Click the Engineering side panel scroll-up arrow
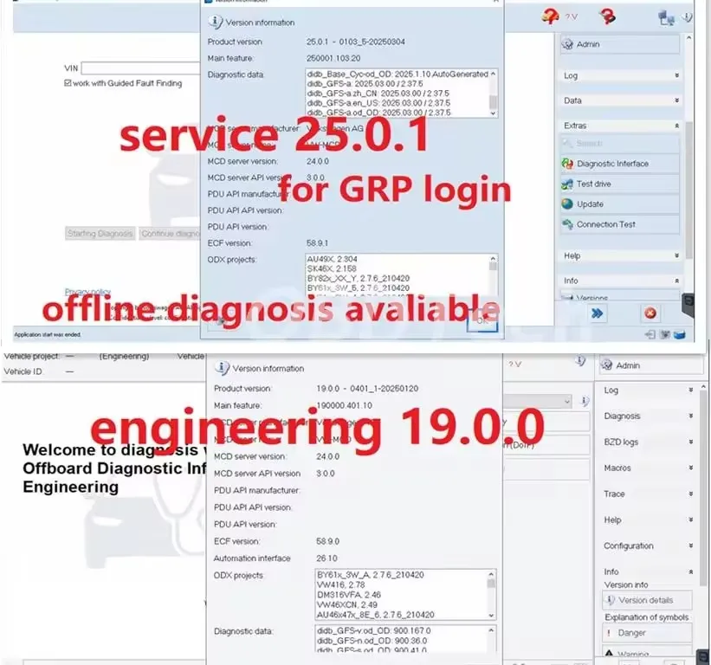 coord(703,387)
